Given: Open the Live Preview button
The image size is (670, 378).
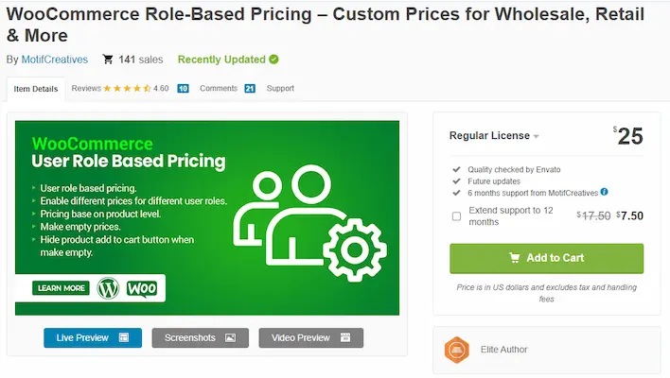Looking at the screenshot, I should pos(93,337).
